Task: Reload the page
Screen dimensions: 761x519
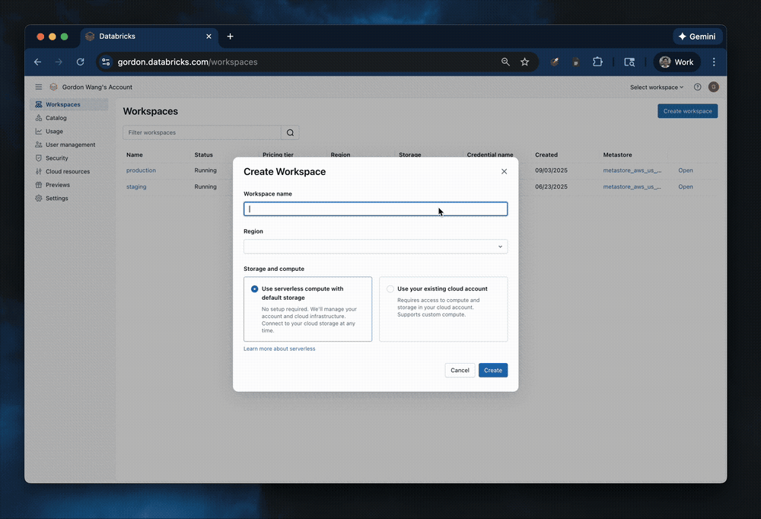Action: (80, 62)
